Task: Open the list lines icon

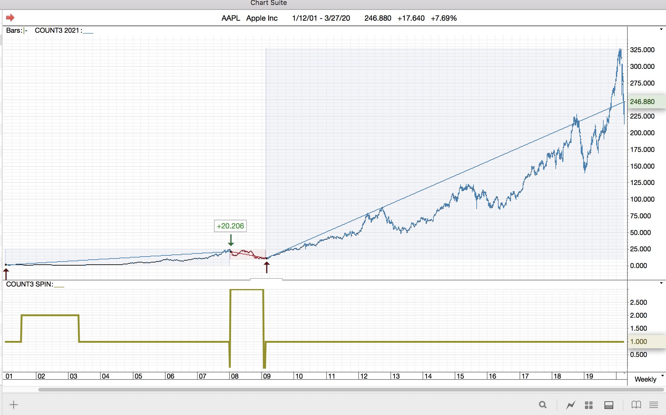Action: point(653,405)
